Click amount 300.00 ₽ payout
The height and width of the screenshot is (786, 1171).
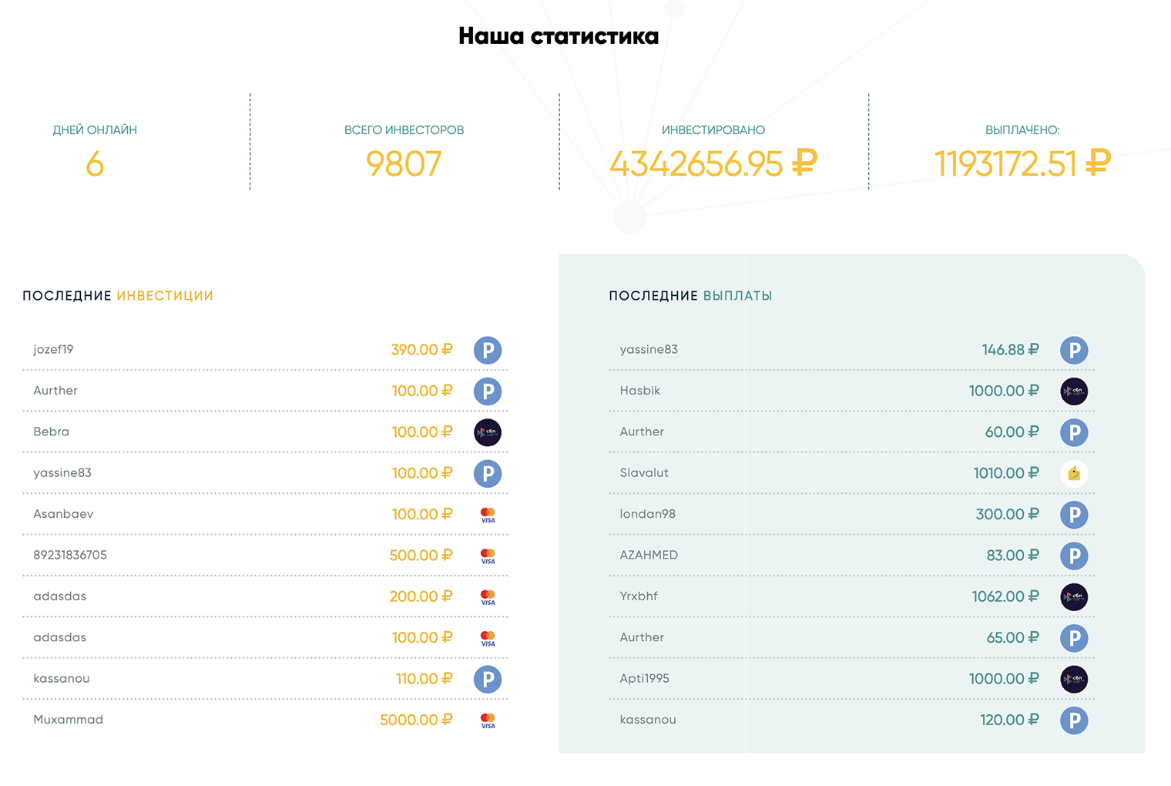click(1008, 514)
